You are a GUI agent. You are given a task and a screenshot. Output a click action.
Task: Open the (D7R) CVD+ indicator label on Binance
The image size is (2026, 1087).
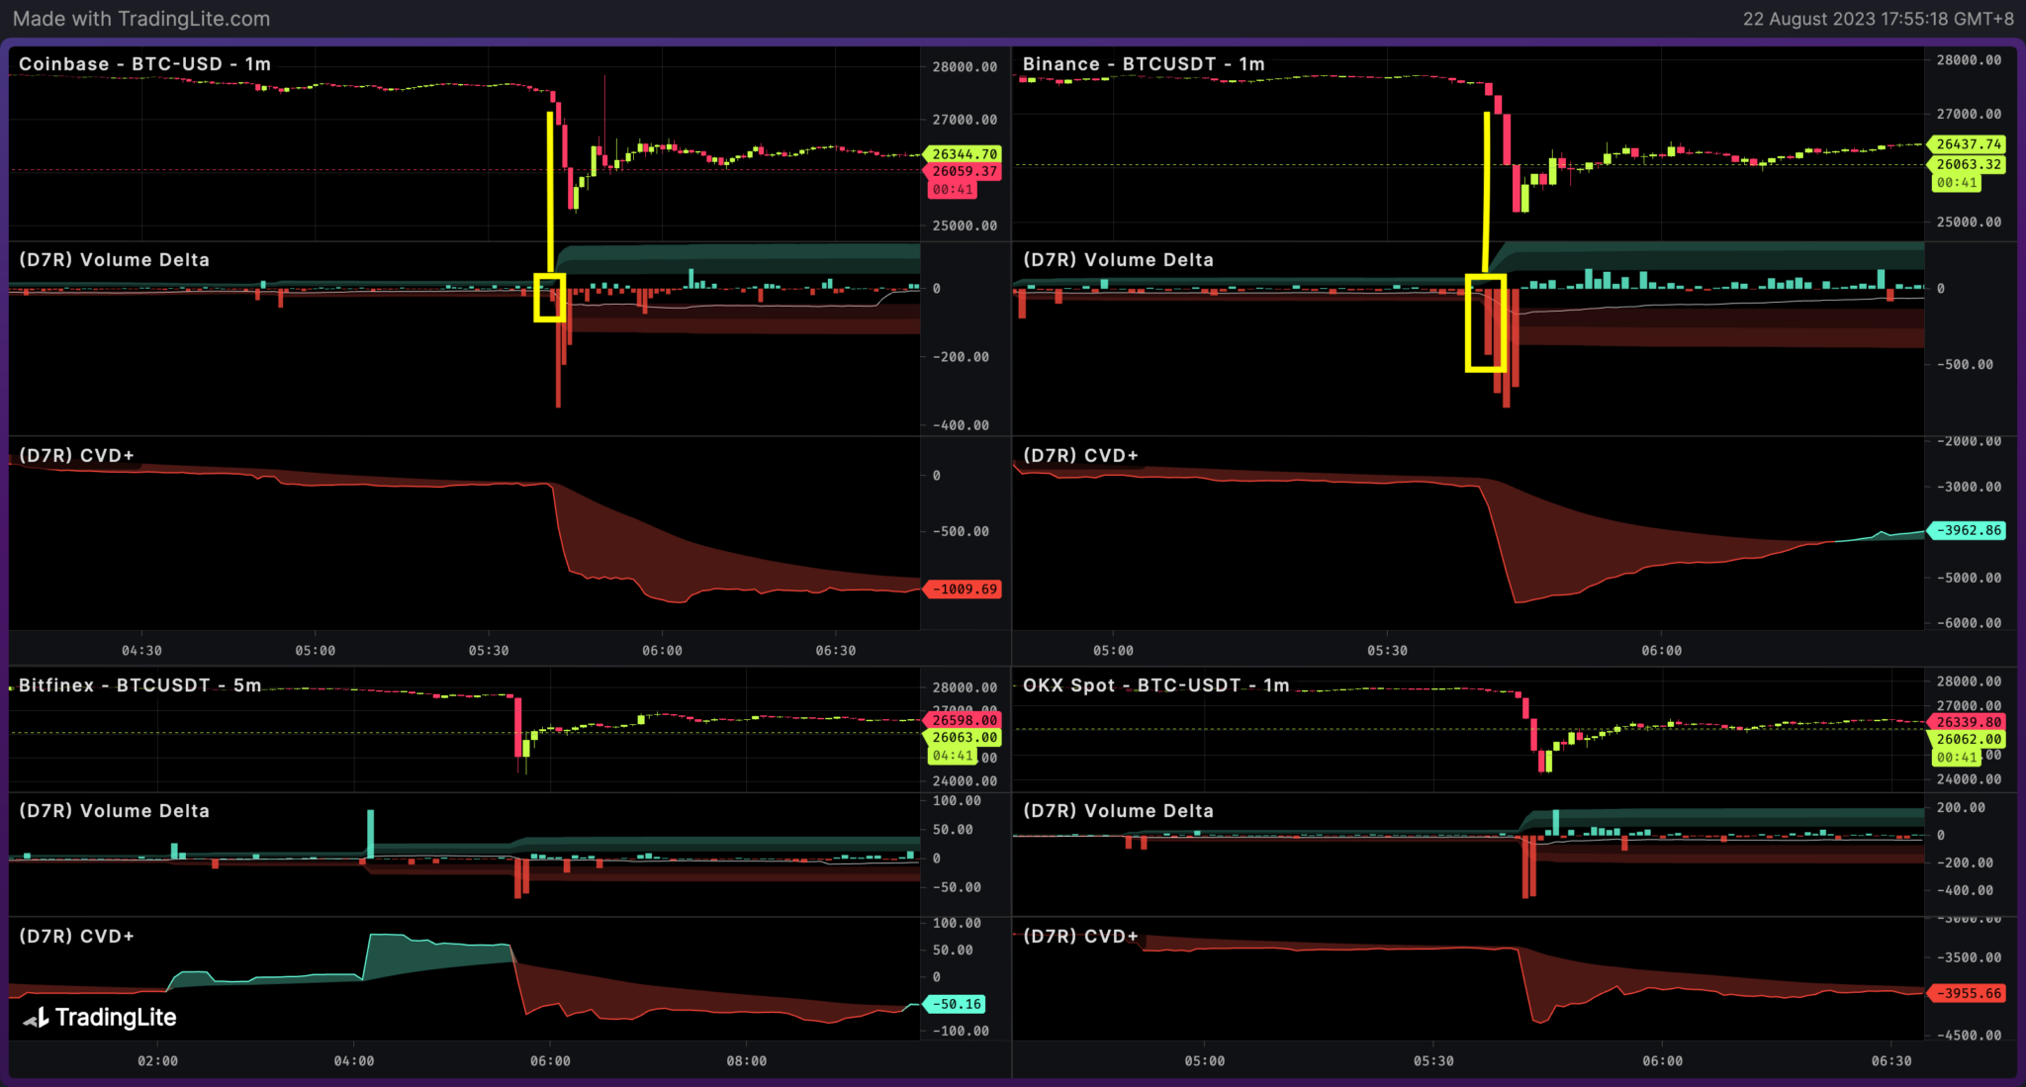pyautogui.click(x=1080, y=455)
